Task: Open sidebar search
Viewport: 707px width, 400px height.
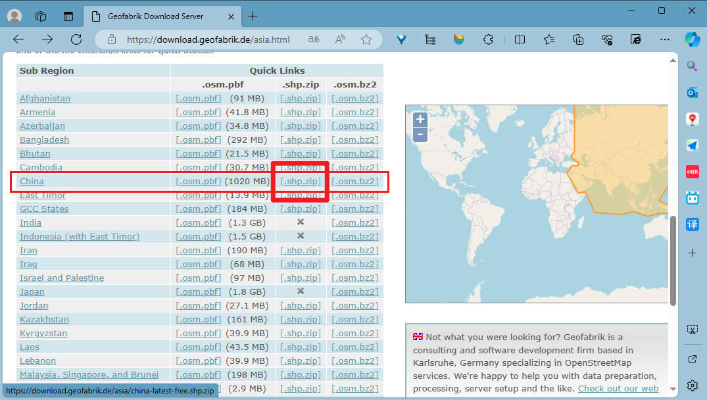Action: [x=692, y=66]
